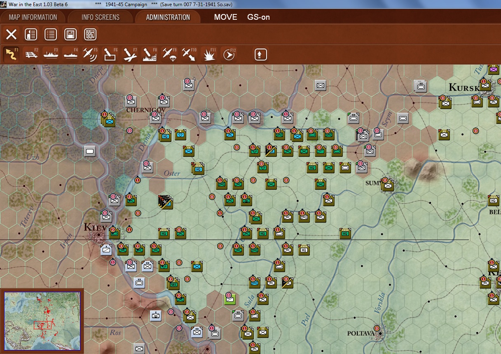Select the SEC-labeled counter stack
The height and width of the screenshot is (354, 501).
(x=173, y=283)
